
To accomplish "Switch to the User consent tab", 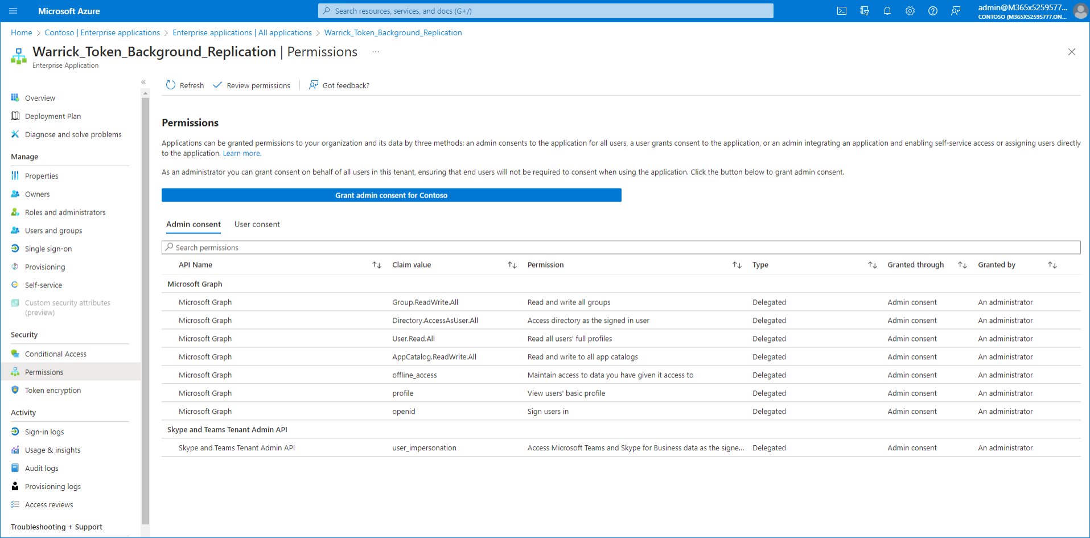I will (x=257, y=224).
